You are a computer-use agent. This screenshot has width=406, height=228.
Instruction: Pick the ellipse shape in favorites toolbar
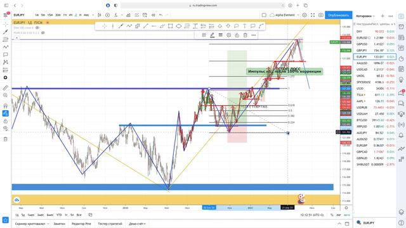[178, 26]
